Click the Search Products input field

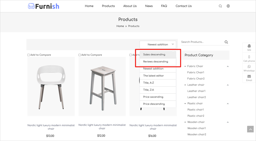tap(202, 42)
